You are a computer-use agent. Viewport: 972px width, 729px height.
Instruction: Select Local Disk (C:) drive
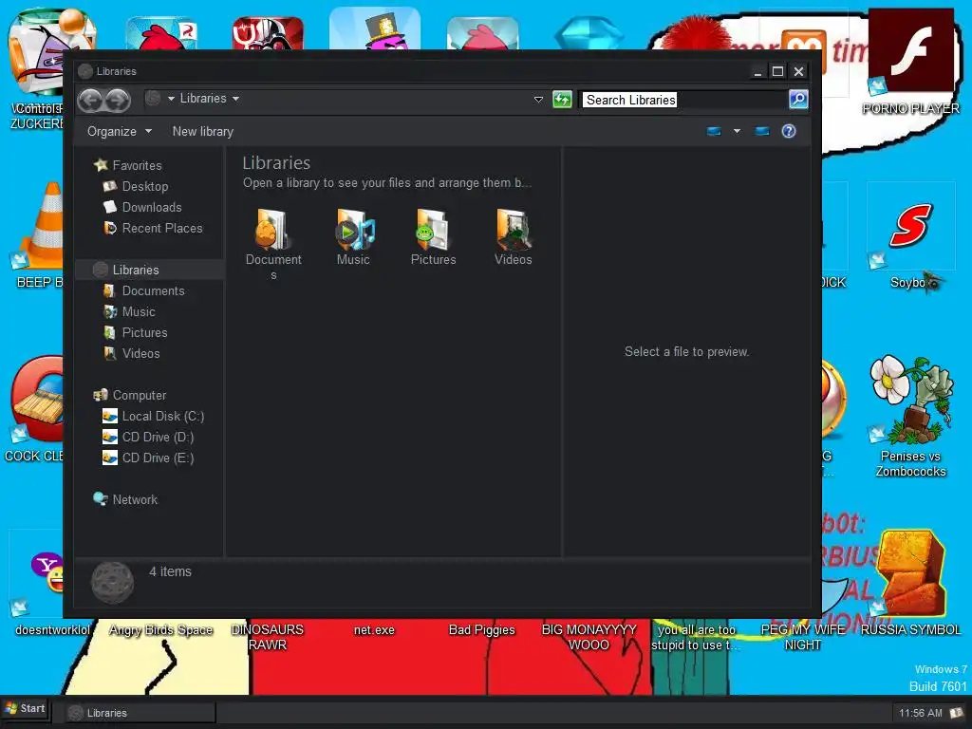pos(162,416)
